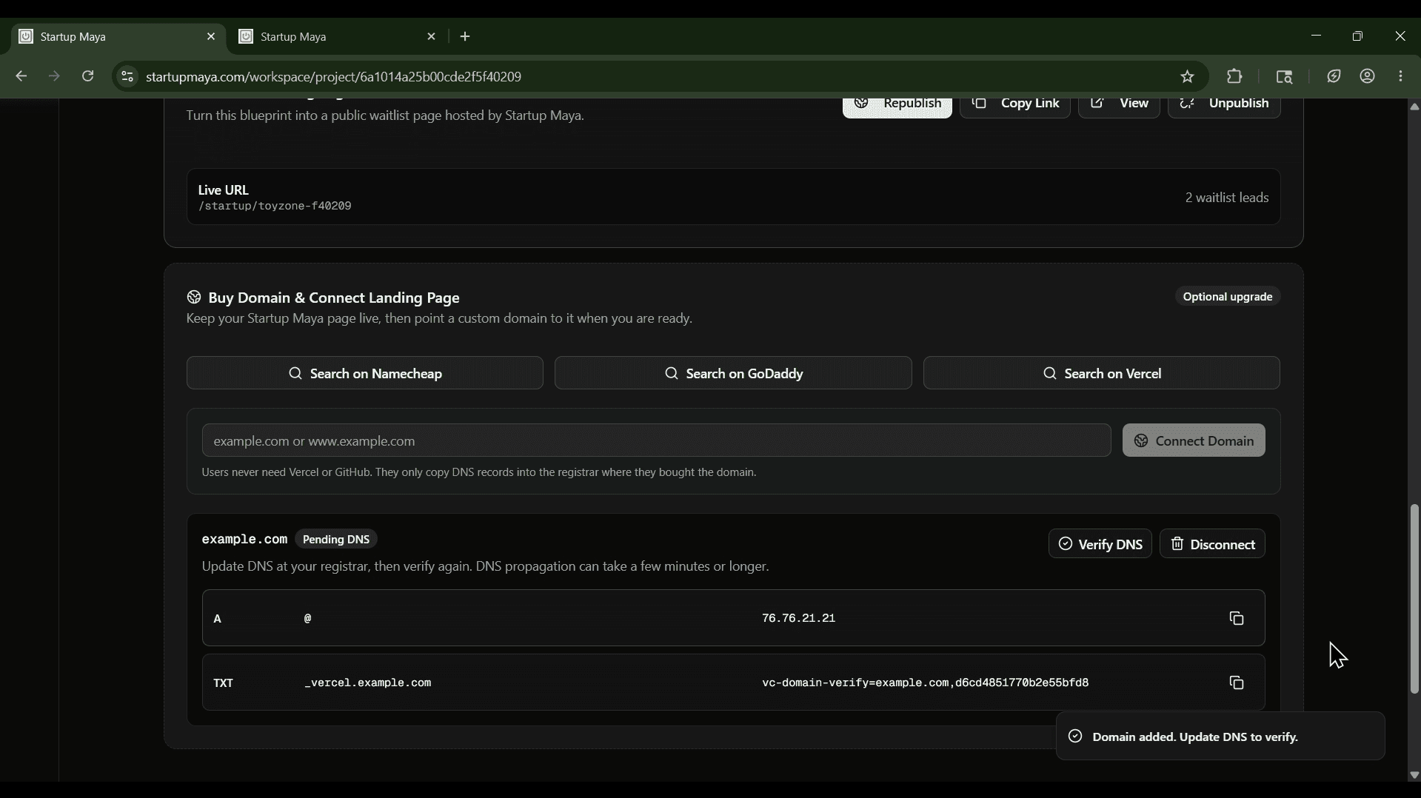Screen dimensions: 1421x798
Task: Select the first Startup Maya tab
Action: (118, 36)
